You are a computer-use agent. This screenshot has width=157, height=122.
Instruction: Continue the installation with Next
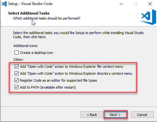click(116, 115)
